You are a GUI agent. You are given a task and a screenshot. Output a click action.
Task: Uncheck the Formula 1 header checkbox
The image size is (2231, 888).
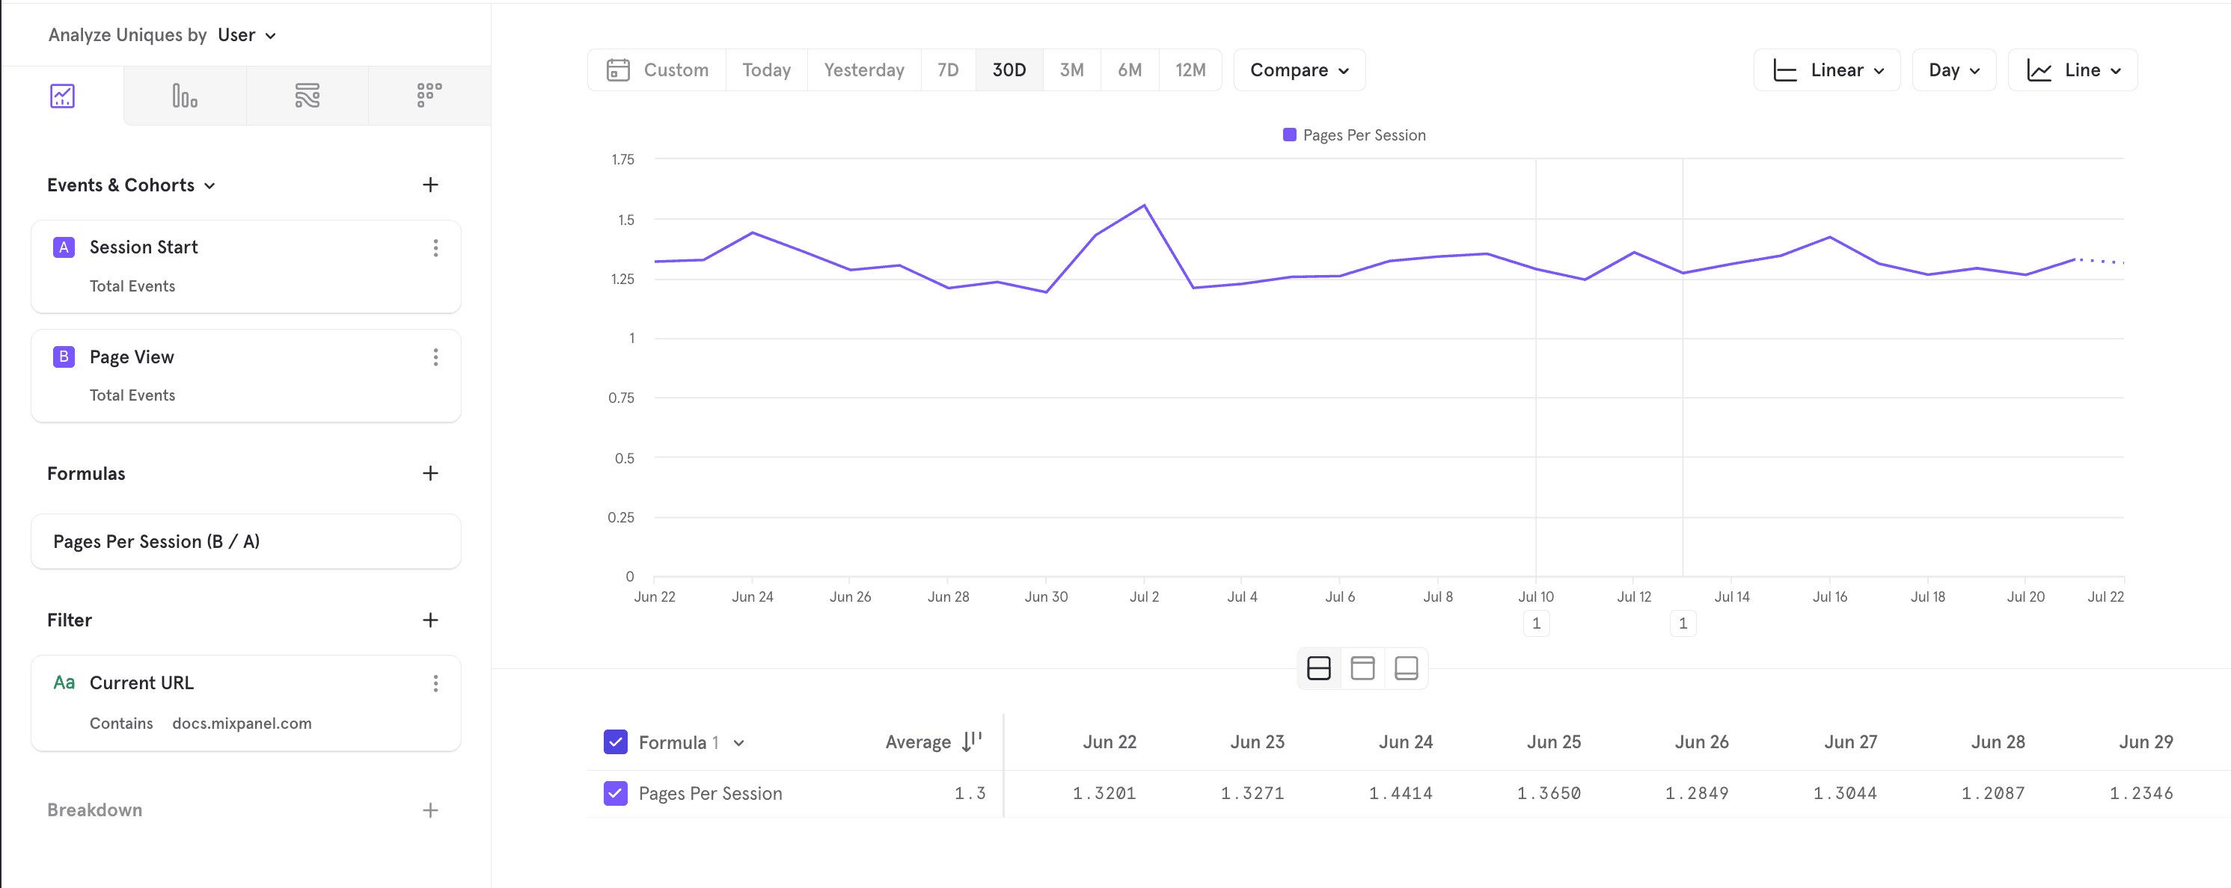[615, 741]
